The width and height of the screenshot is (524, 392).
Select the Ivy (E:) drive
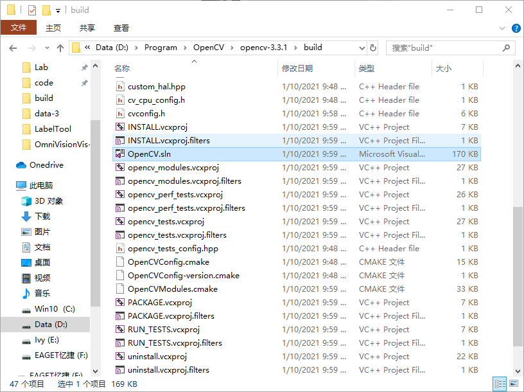[x=47, y=340]
